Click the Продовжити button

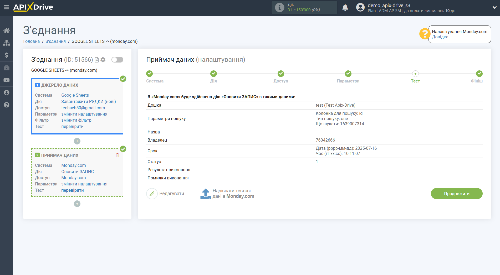coord(457,194)
